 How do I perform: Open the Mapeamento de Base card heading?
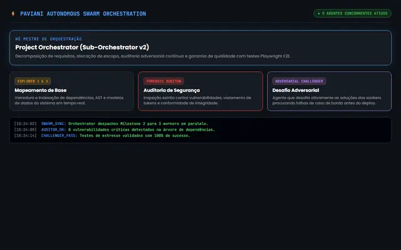(40, 90)
